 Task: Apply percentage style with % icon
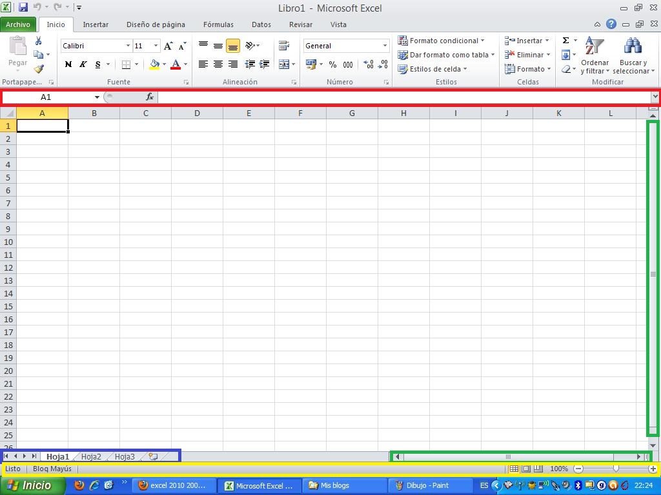[333, 64]
